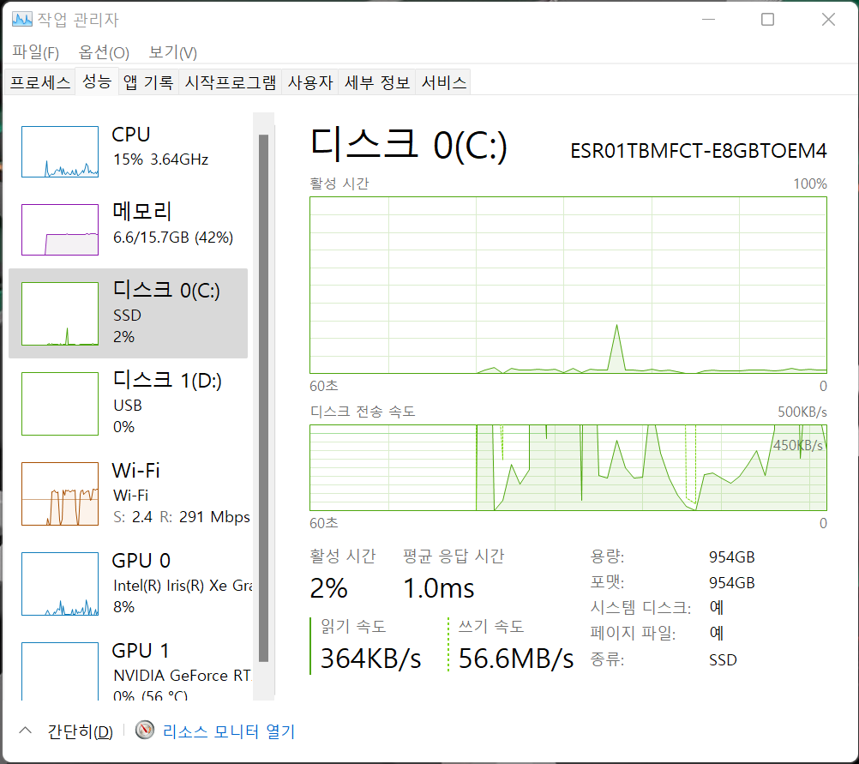Viewport: 859px width, 764px height.
Task: Collapse view using the chevron up arrow
Action: click(26, 731)
